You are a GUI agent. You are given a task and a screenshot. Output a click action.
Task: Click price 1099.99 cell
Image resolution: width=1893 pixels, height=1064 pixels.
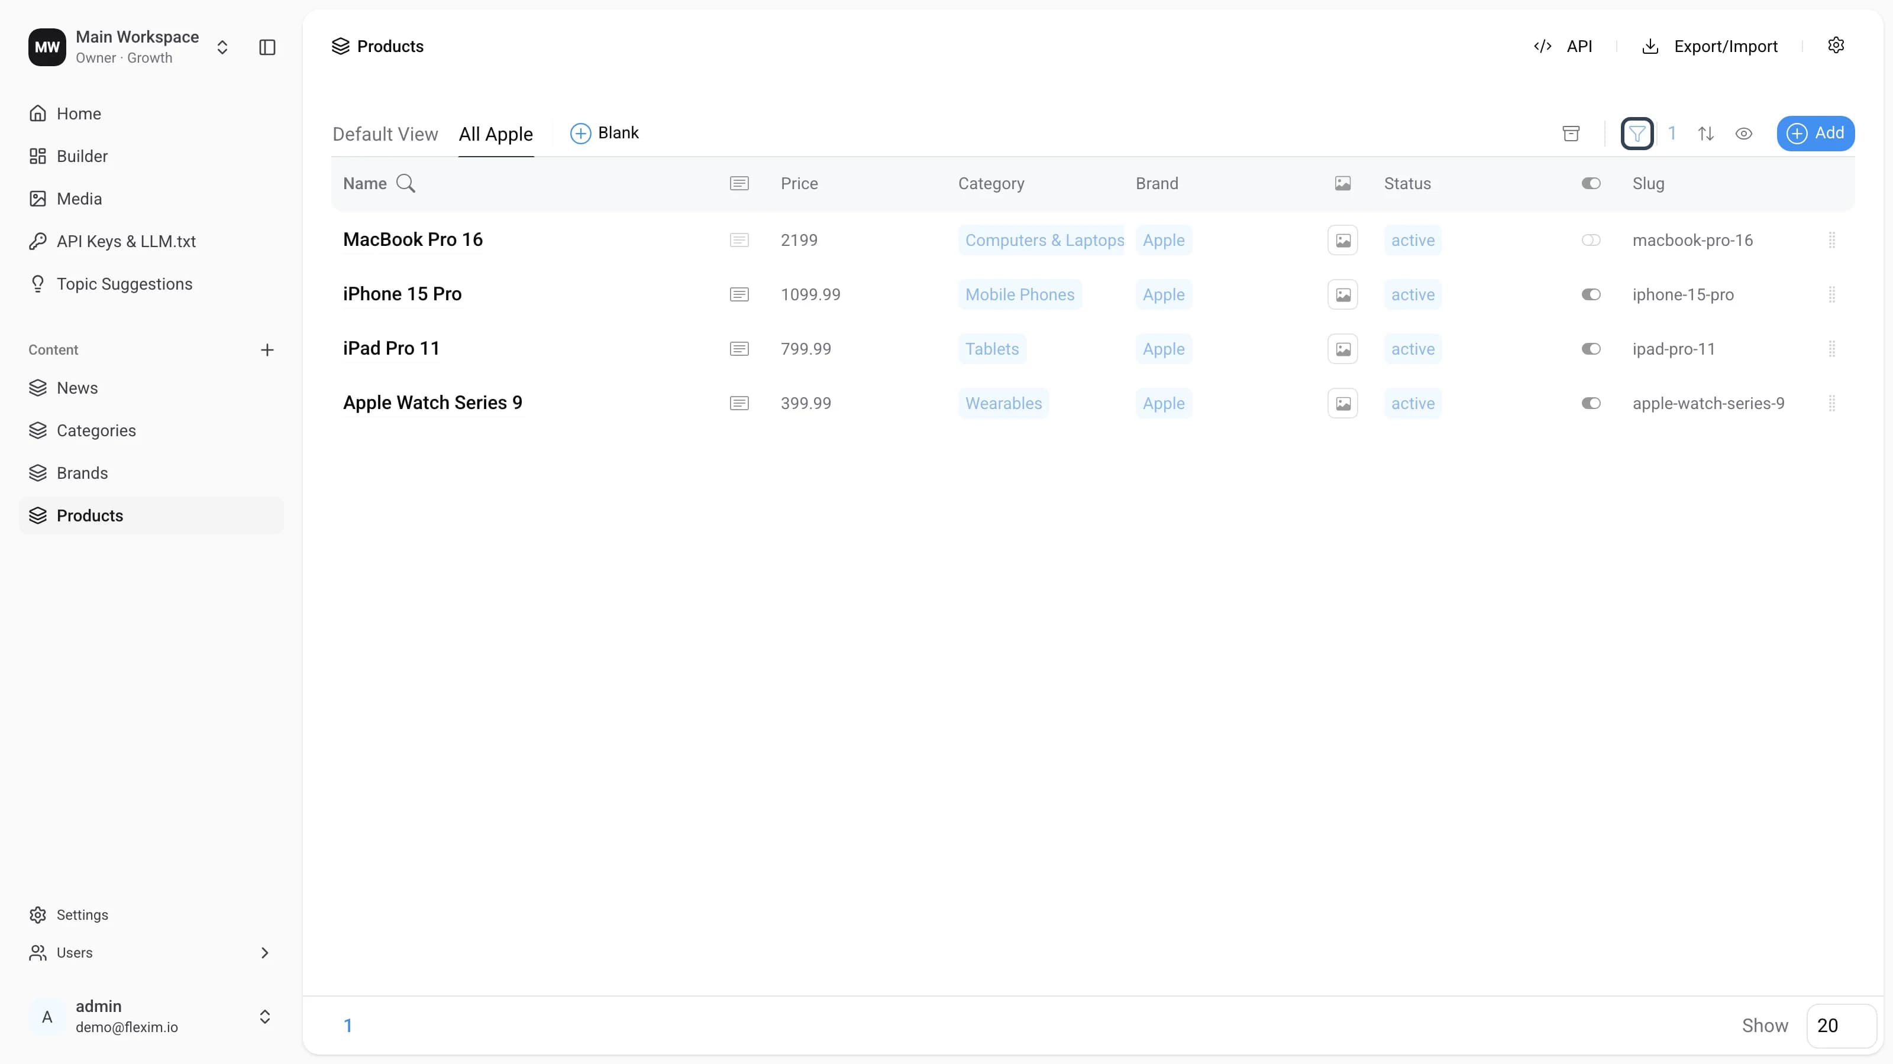[x=810, y=294]
